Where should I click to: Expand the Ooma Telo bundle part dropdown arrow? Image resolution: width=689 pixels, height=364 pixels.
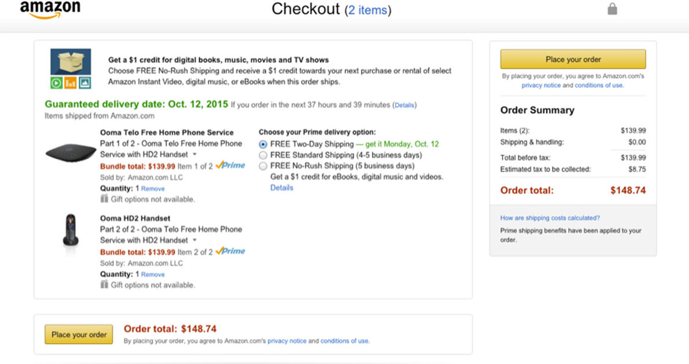pos(194,155)
